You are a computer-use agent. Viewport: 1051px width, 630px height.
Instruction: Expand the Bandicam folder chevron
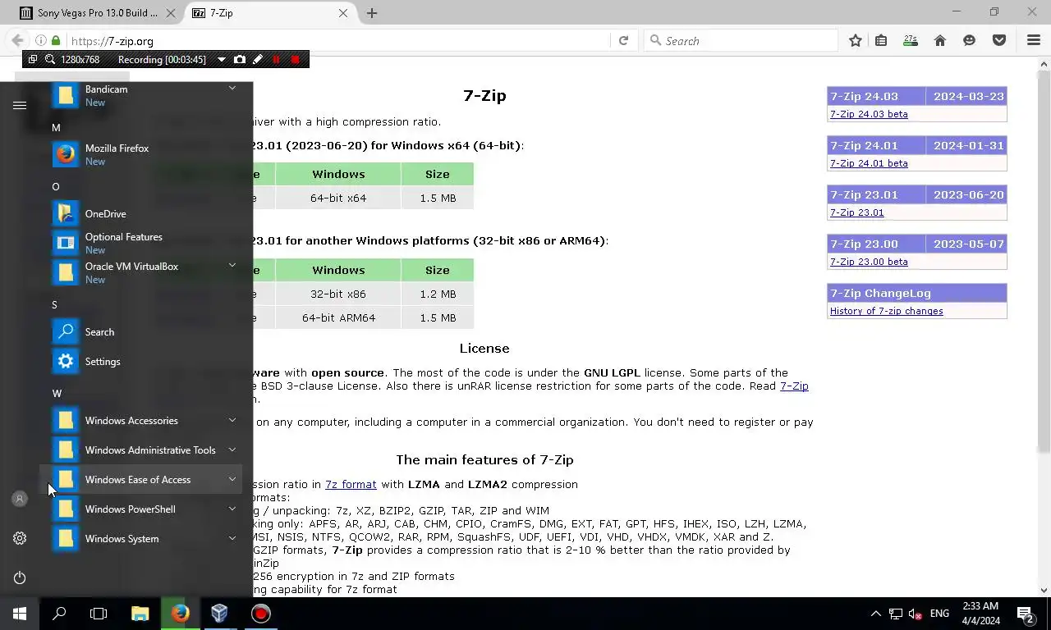click(232, 89)
